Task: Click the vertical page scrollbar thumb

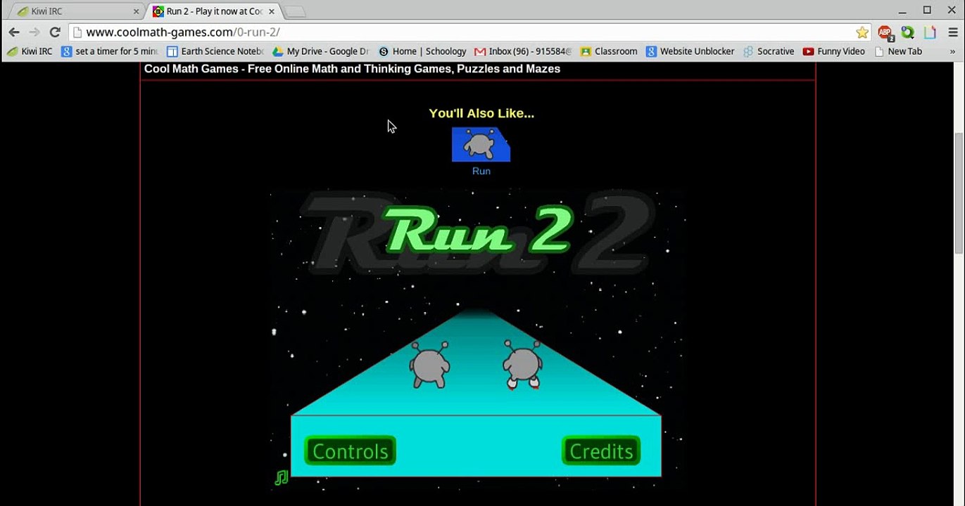Action: pyautogui.click(x=959, y=194)
